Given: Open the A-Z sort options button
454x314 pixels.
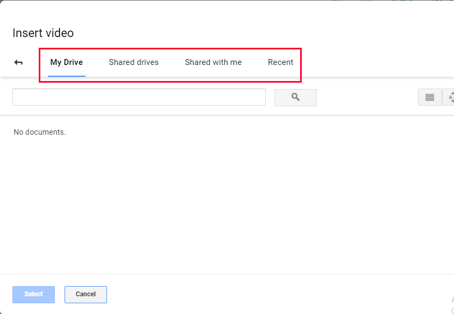Looking at the screenshot, I should click(x=449, y=97).
